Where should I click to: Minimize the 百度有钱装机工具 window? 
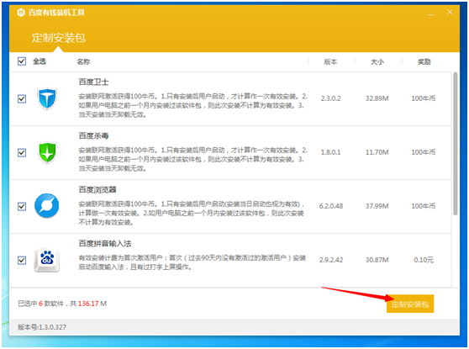430,13
